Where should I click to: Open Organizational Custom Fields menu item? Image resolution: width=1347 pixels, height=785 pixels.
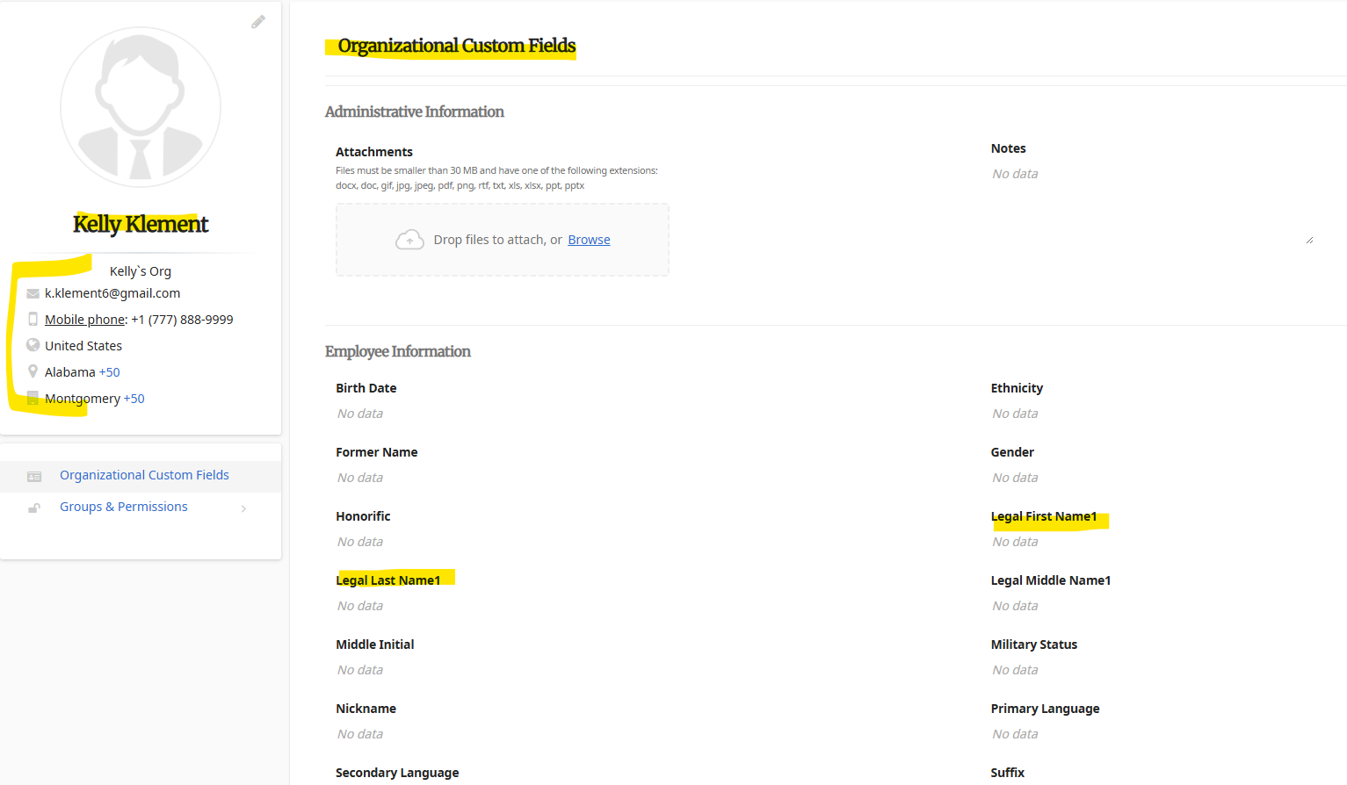[x=144, y=475]
